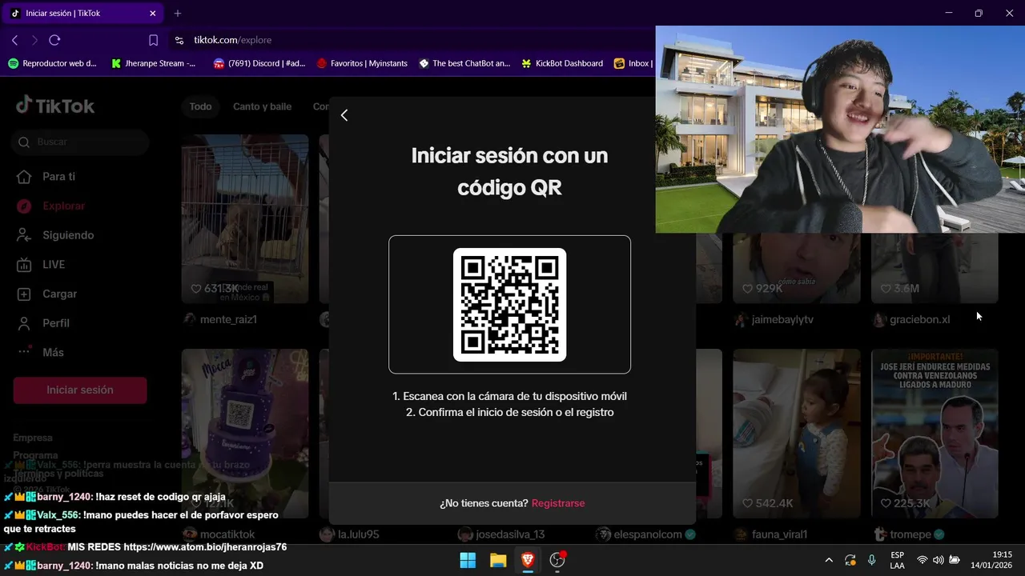
Task: Open a new browser tab
Action: tap(178, 14)
